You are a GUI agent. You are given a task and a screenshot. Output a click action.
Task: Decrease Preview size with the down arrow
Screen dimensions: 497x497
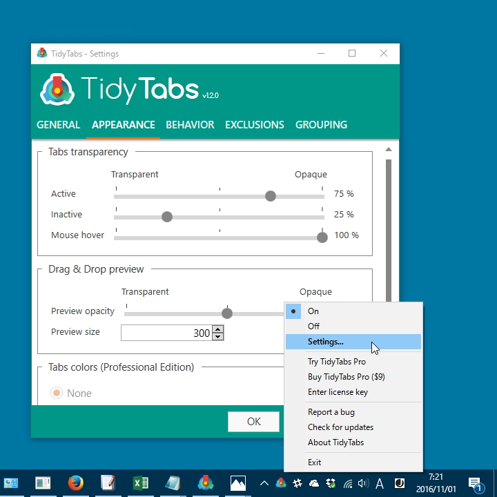tap(217, 336)
